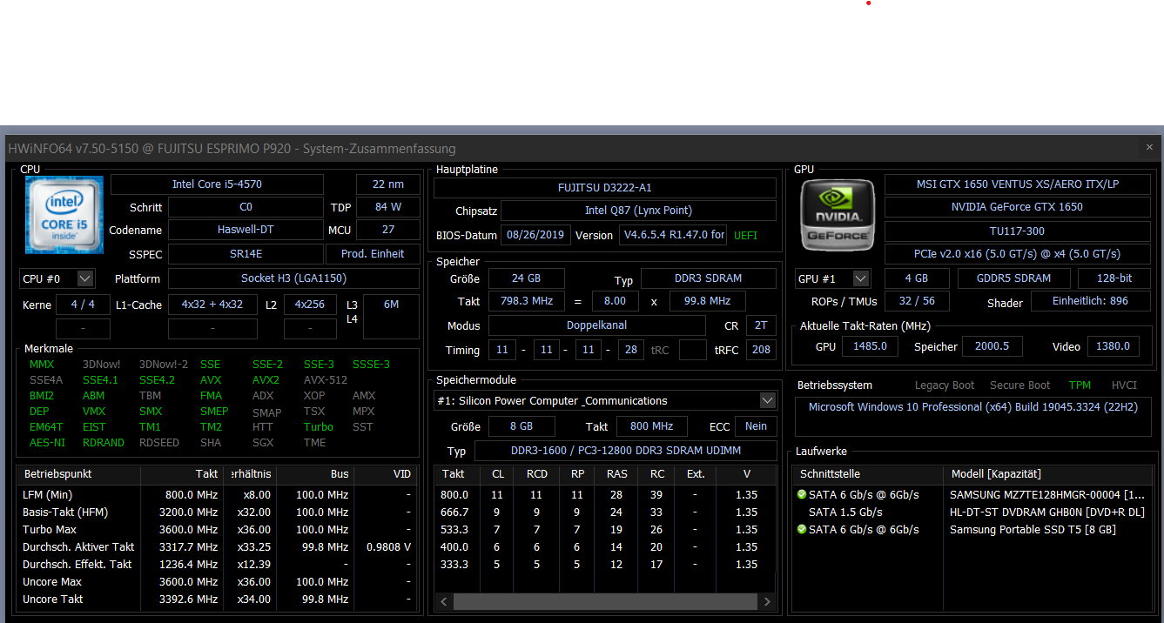The width and height of the screenshot is (1164, 623).
Task: Click the Legacy Boot indicator
Action: (945, 385)
